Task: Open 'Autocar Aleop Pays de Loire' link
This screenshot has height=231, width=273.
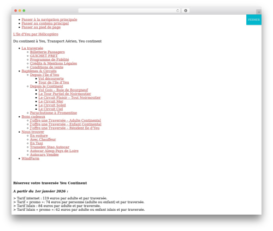Action: coord(54,151)
